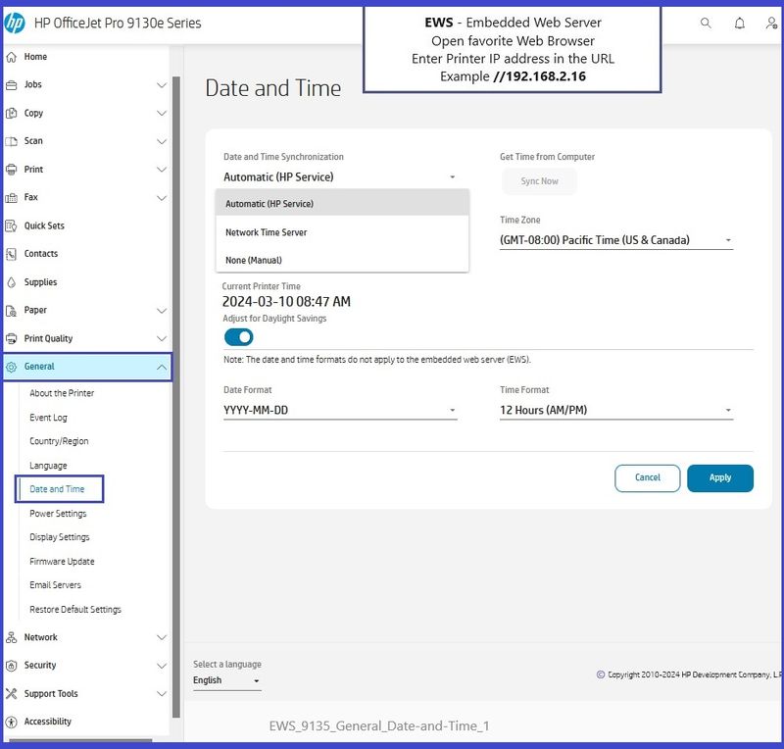Click the Contacts sidebar icon
The width and height of the screenshot is (784, 749).
pyautogui.click(x=12, y=254)
